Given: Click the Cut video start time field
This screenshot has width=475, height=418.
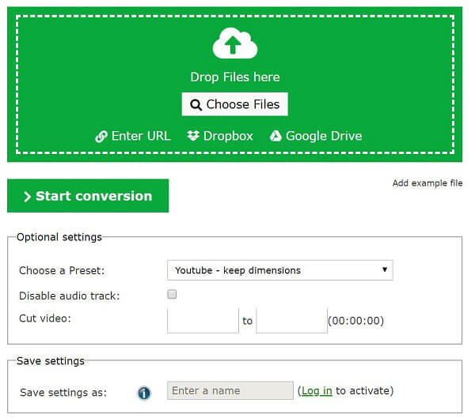Looking at the screenshot, I should tap(203, 321).
